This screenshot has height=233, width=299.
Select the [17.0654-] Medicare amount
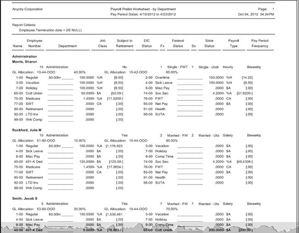(115, 167)
